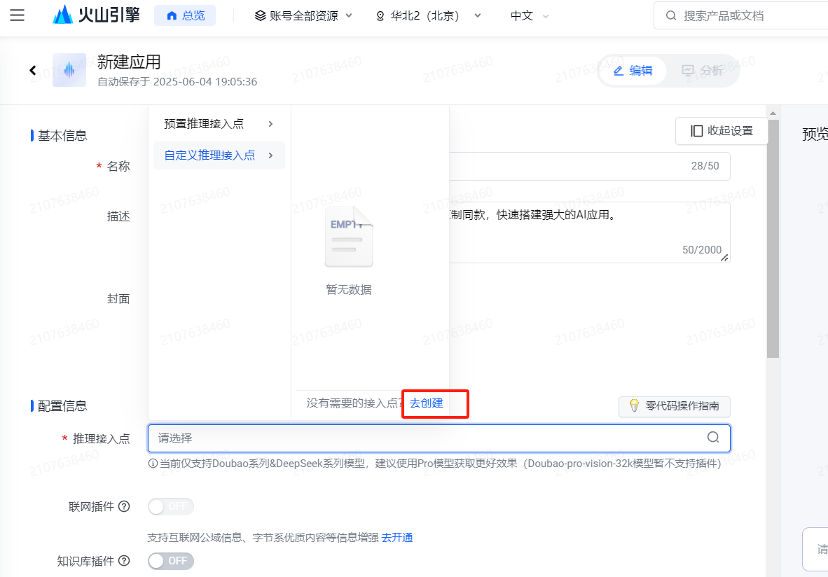Open the hamburger navigation menu
This screenshot has height=577, width=828.
coord(18,15)
